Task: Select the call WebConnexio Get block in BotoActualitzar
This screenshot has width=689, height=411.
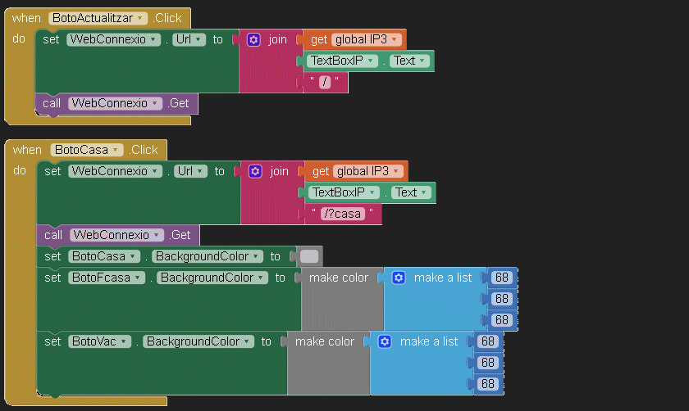Action: pos(49,103)
